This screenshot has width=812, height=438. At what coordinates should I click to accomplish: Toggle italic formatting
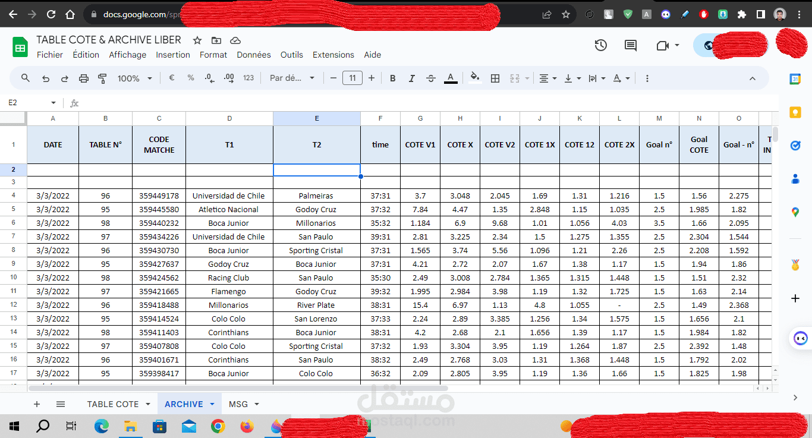pyautogui.click(x=411, y=78)
